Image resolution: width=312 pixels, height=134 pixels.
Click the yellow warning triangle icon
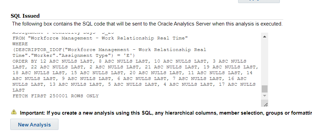click(x=14, y=112)
